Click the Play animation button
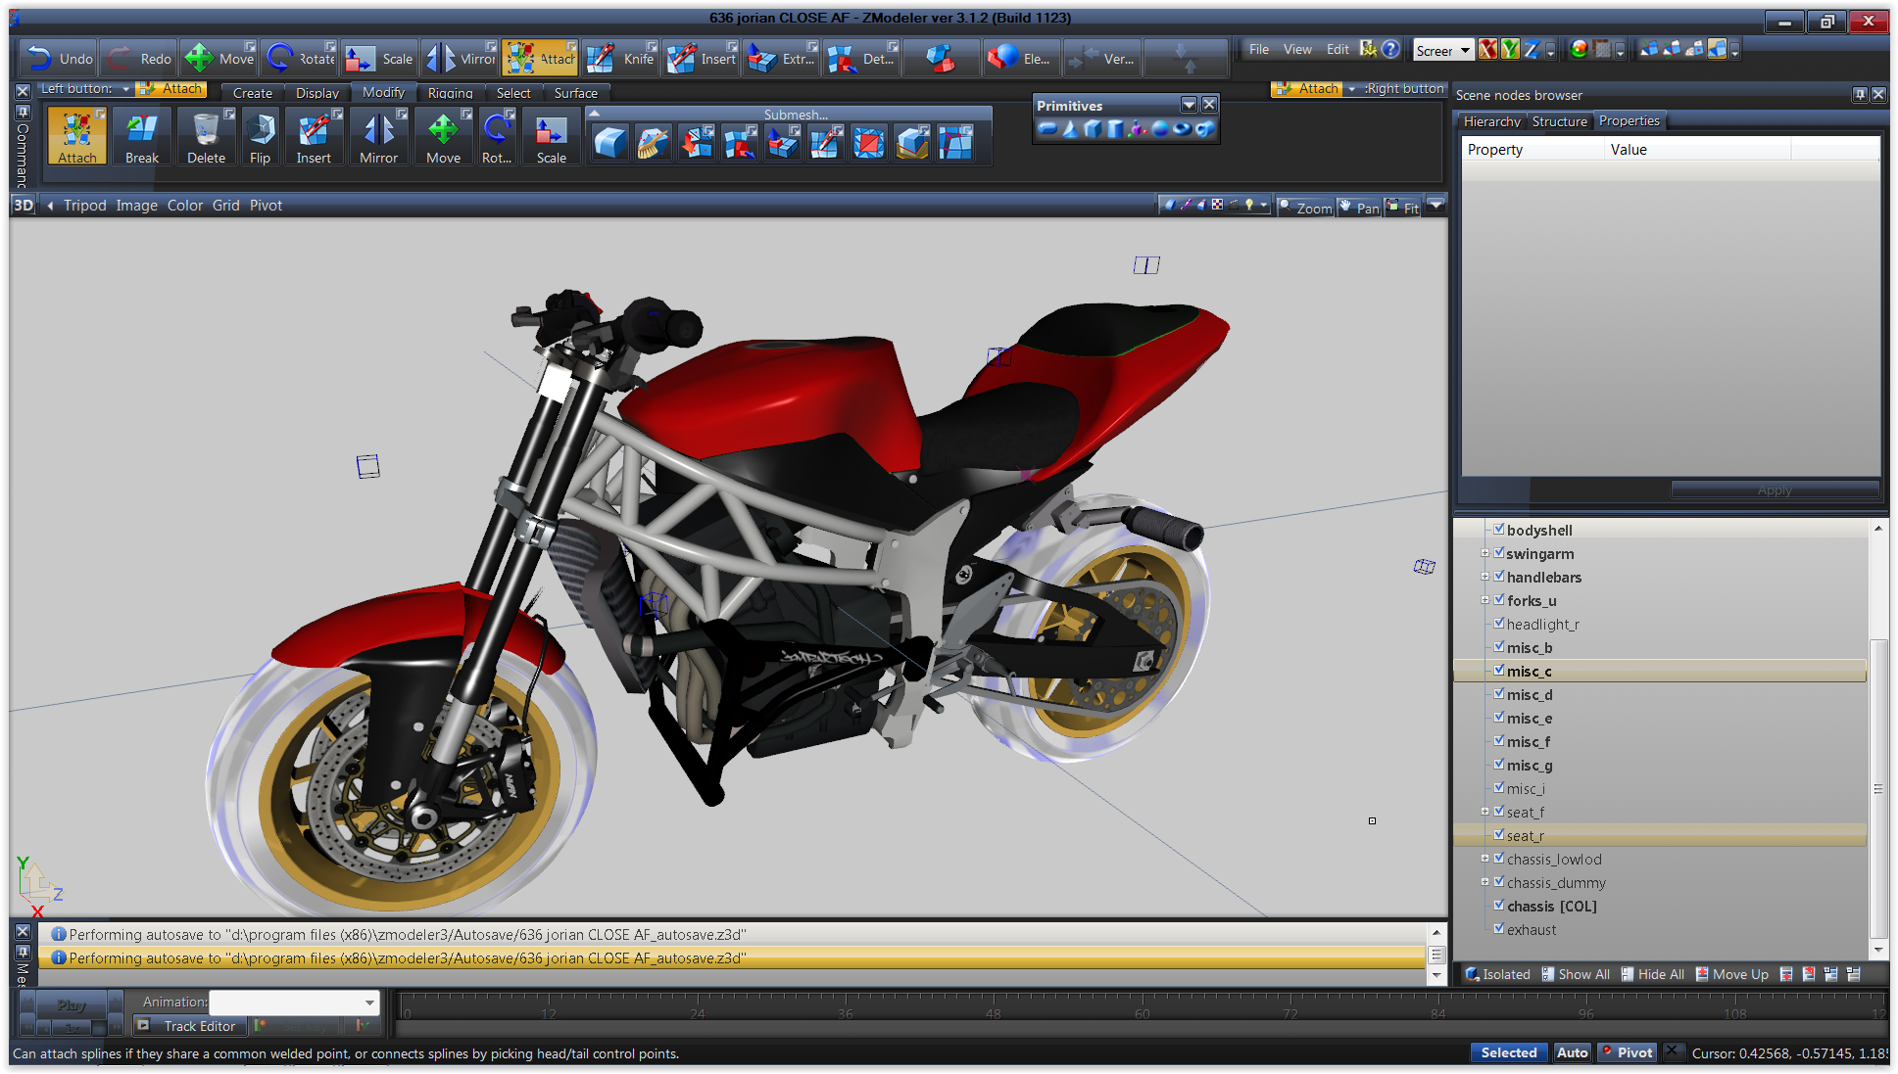The height and width of the screenshot is (1074, 1898). [x=72, y=1004]
